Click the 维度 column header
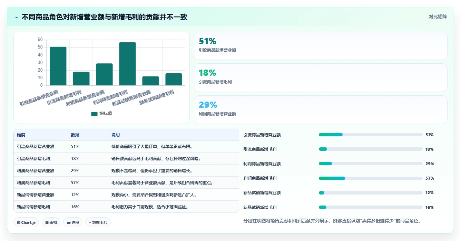This screenshot has width=461, height=241. [x=21, y=135]
